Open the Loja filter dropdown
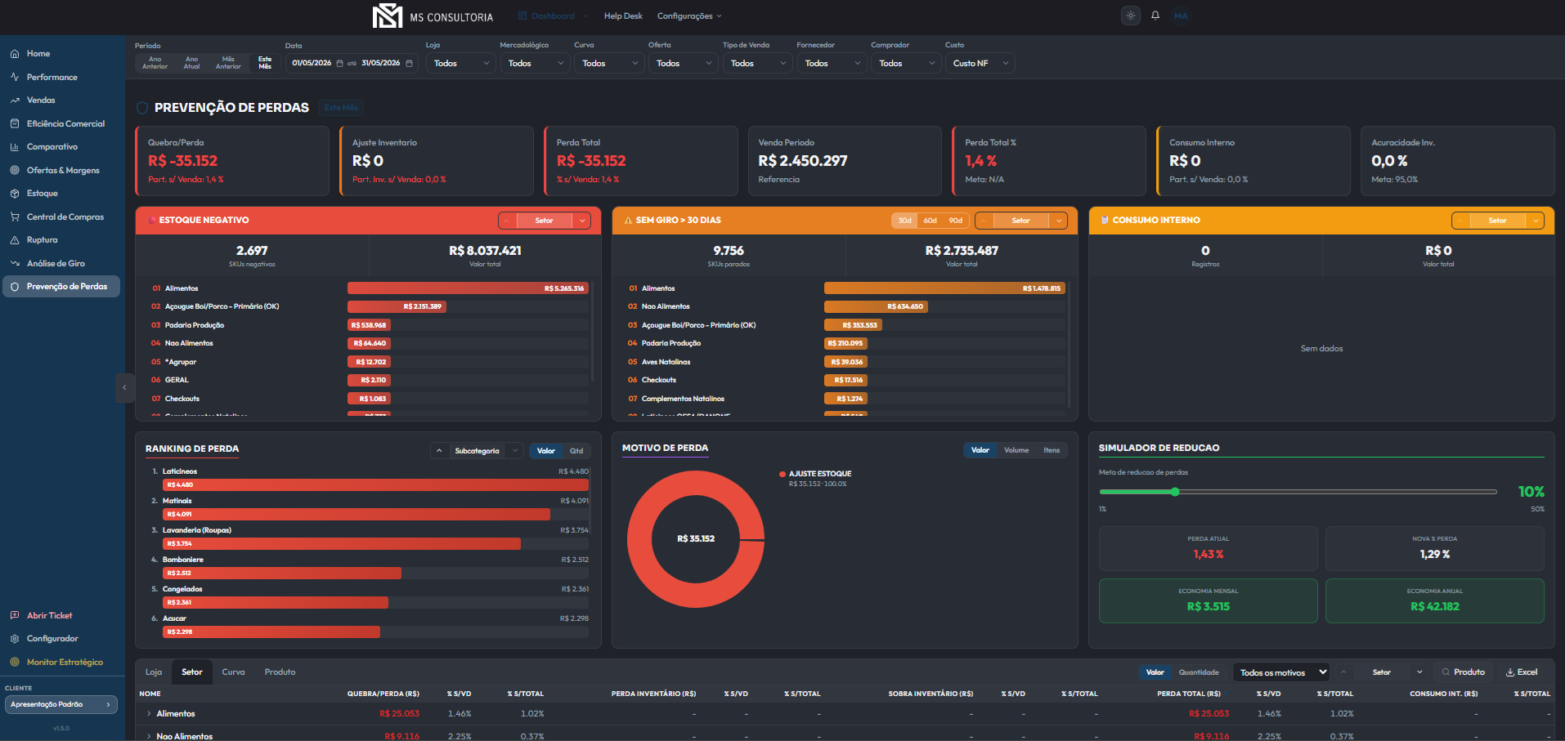This screenshot has height=741, width=1565. 461,63
